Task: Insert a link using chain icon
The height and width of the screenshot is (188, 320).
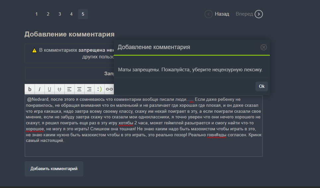Action: (x=109, y=89)
